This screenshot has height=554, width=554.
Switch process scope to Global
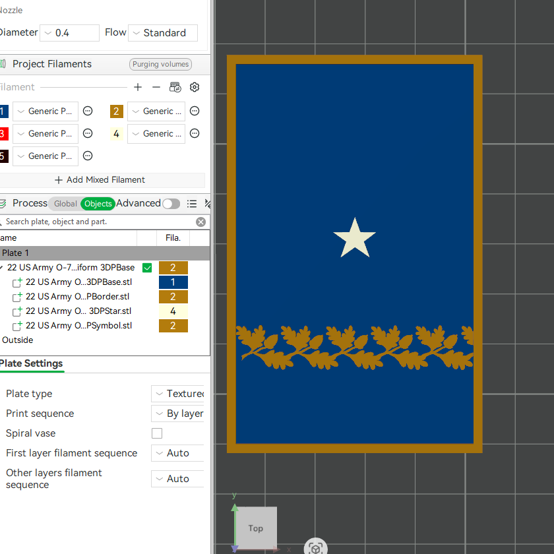65,204
